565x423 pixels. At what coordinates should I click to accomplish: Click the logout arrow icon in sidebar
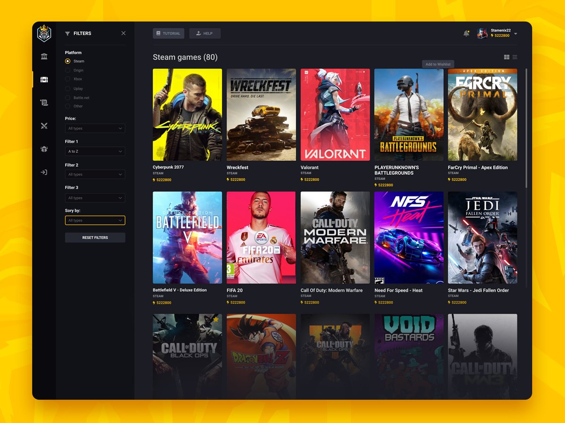[x=43, y=172]
